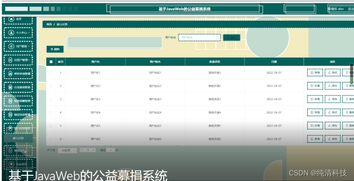Check the checkbox for row 2
The width and height of the screenshot is (354, 181).
pyautogui.click(x=51, y=86)
